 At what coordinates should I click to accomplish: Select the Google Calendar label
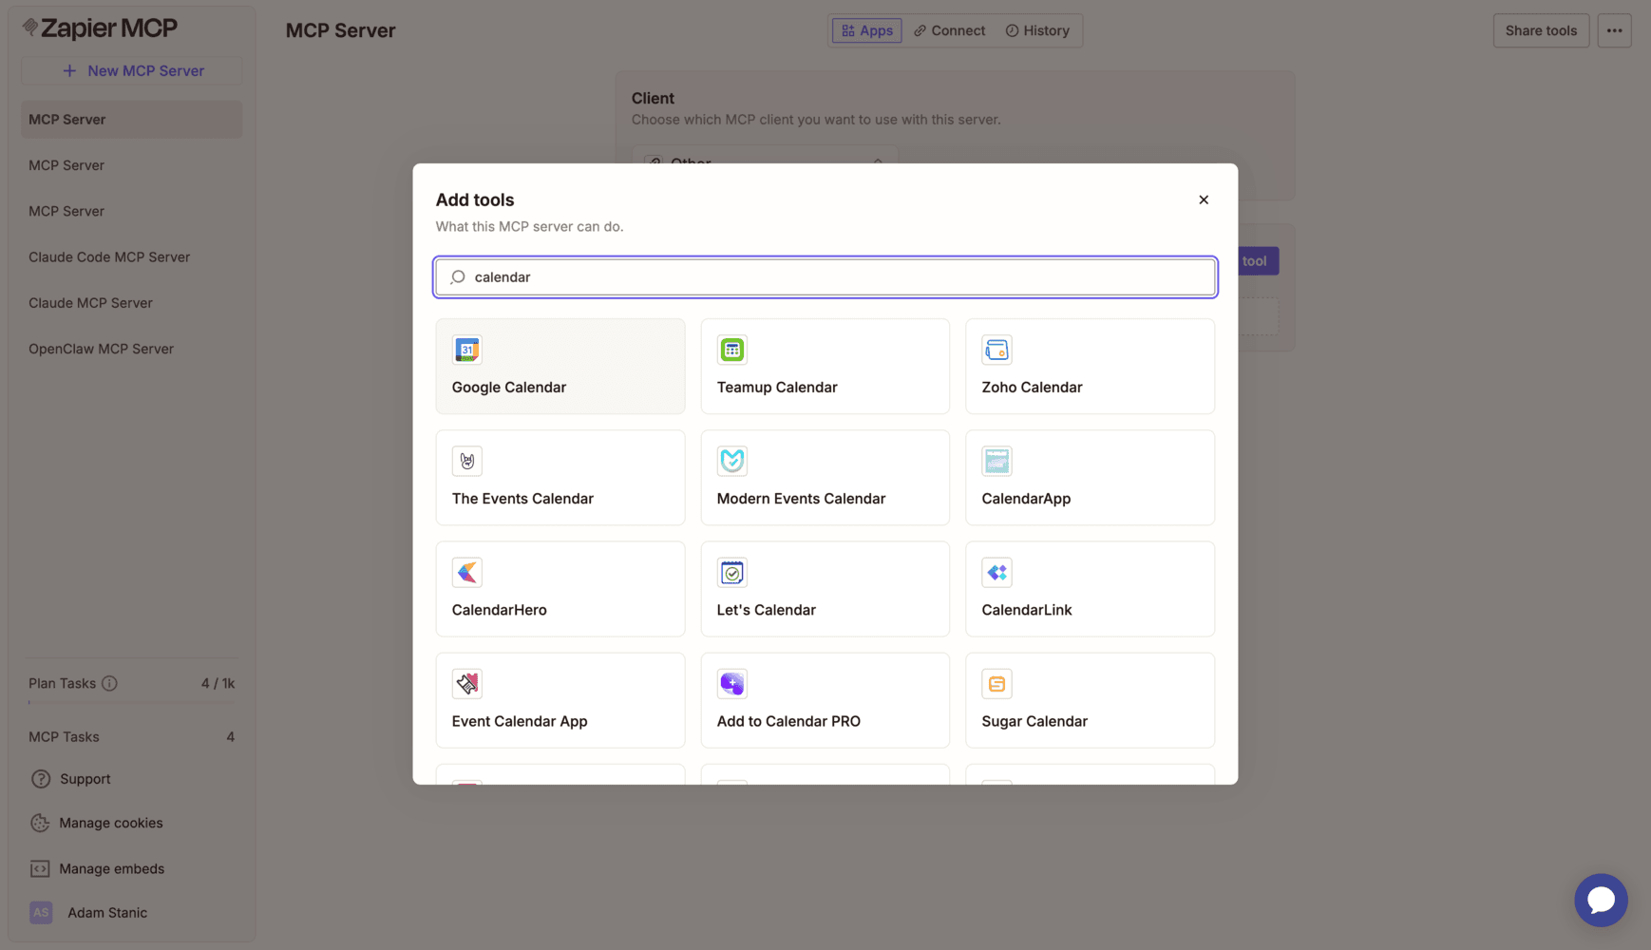509,387
